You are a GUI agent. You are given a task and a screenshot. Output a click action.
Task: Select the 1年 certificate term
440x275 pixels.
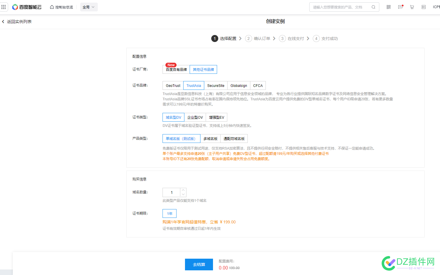[x=170, y=213]
